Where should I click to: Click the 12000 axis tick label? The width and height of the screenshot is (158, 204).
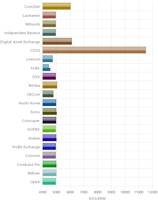[152, 192]
